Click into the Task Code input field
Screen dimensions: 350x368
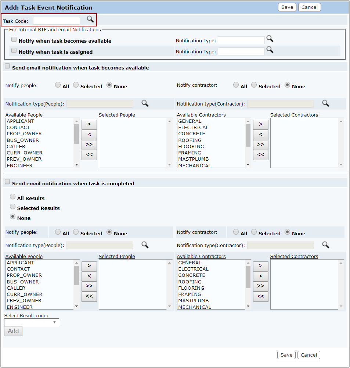point(57,21)
